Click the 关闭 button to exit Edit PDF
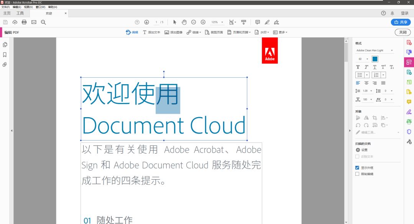414x224 pixels. point(403,32)
